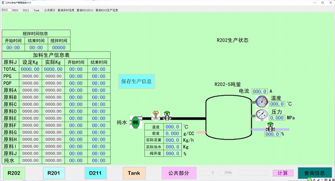Switch to the R201 tab
The height and width of the screenshot is (181, 335).
point(15,10)
